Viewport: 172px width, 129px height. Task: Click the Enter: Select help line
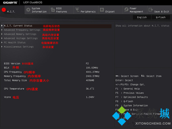coord(124,80)
